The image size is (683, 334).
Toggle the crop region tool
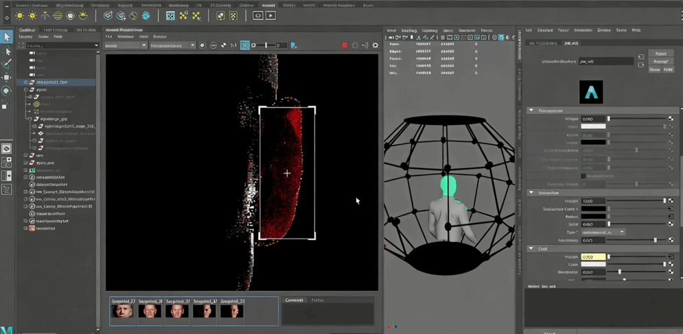click(244, 45)
